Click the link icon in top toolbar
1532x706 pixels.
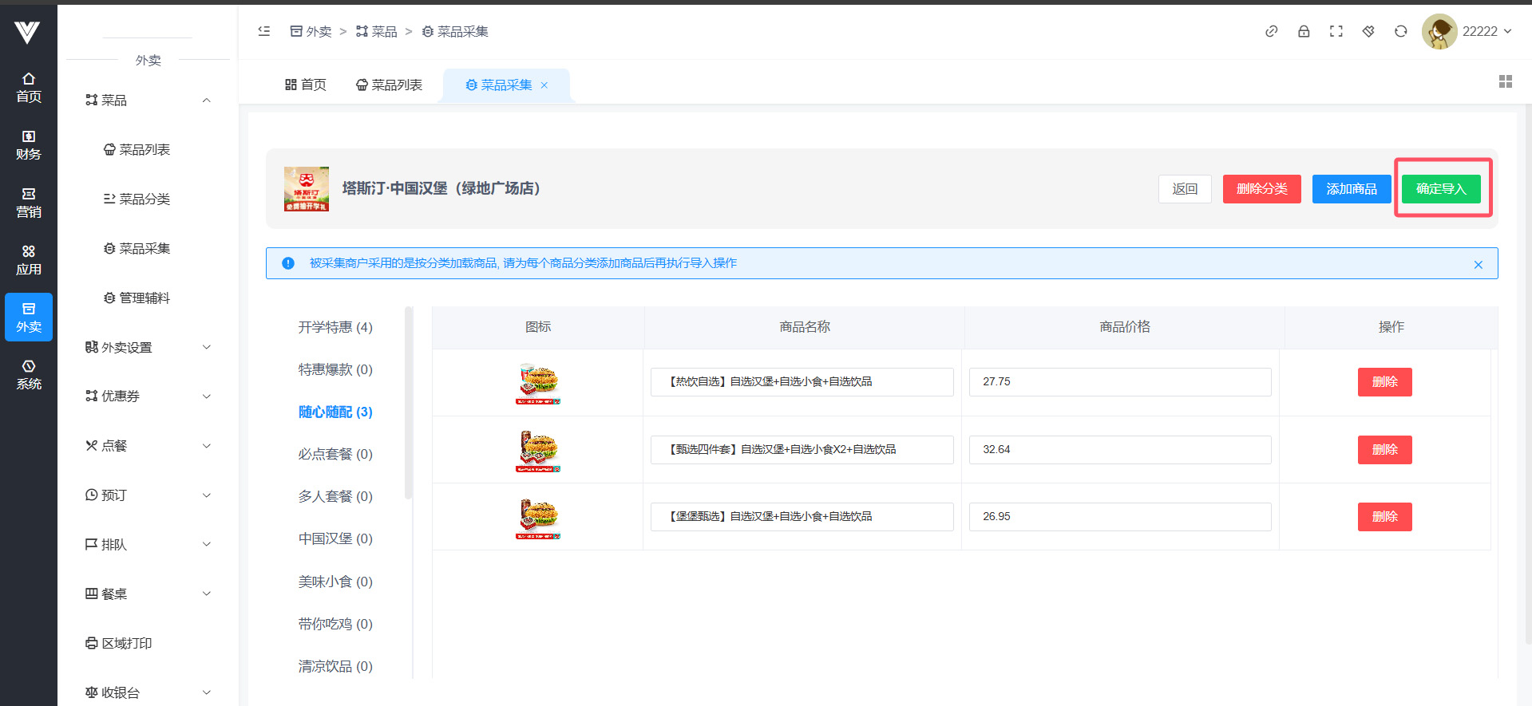[1271, 31]
